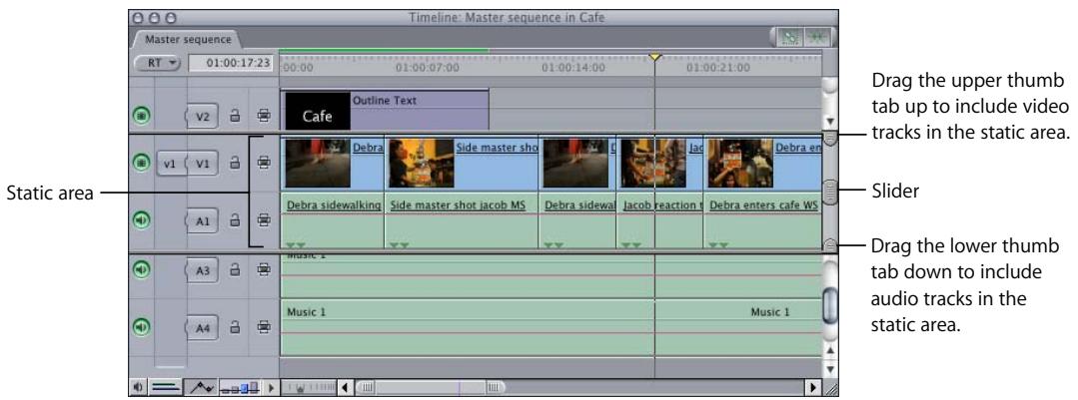
Task: Click the audio tracks scroll up arrow
Action: pos(830,350)
